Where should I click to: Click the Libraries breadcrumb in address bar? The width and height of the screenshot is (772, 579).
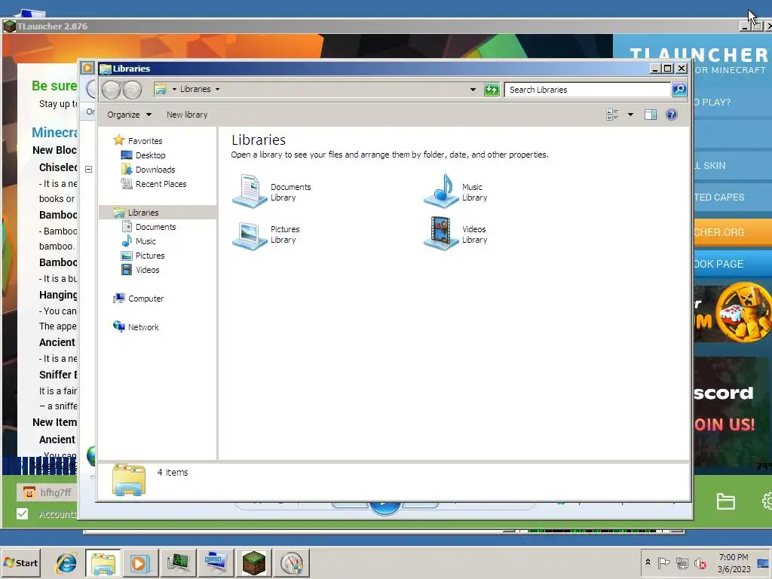pos(195,89)
